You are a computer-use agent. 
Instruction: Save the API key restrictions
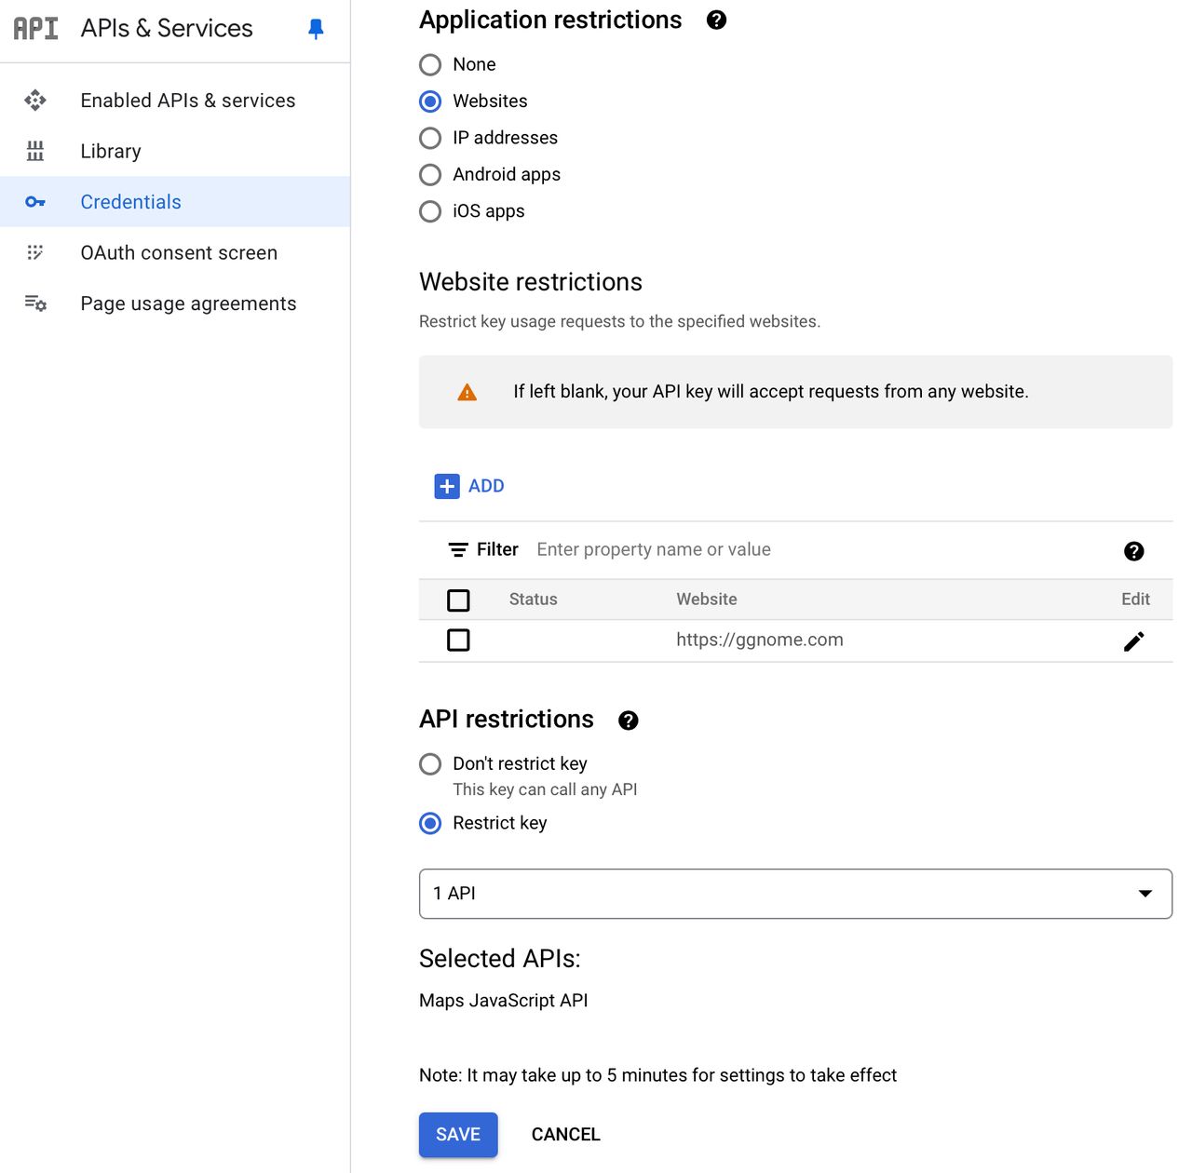457,1134
